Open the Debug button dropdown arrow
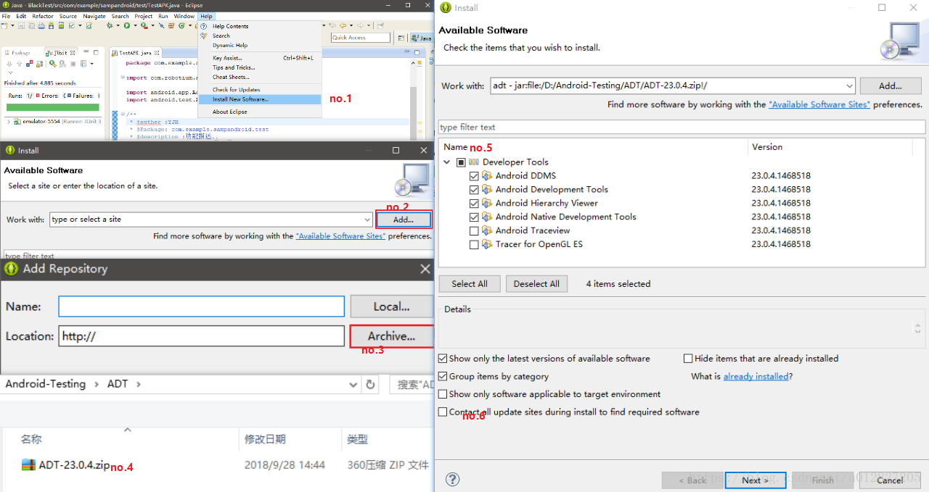 click(x=118, y=25)
